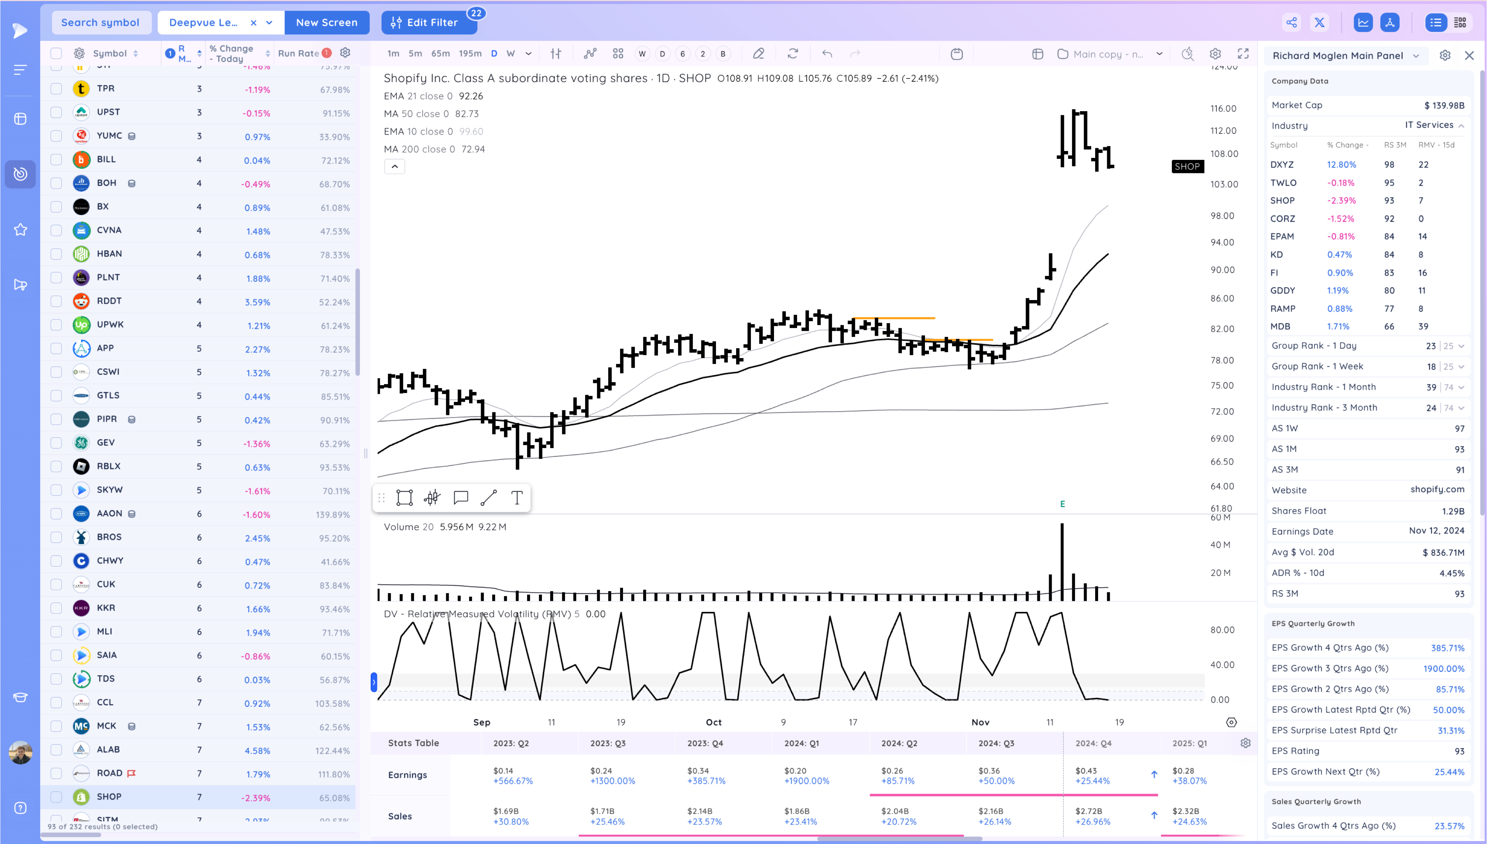
Task: Undo last chart action
Action: tap(827, 54)
